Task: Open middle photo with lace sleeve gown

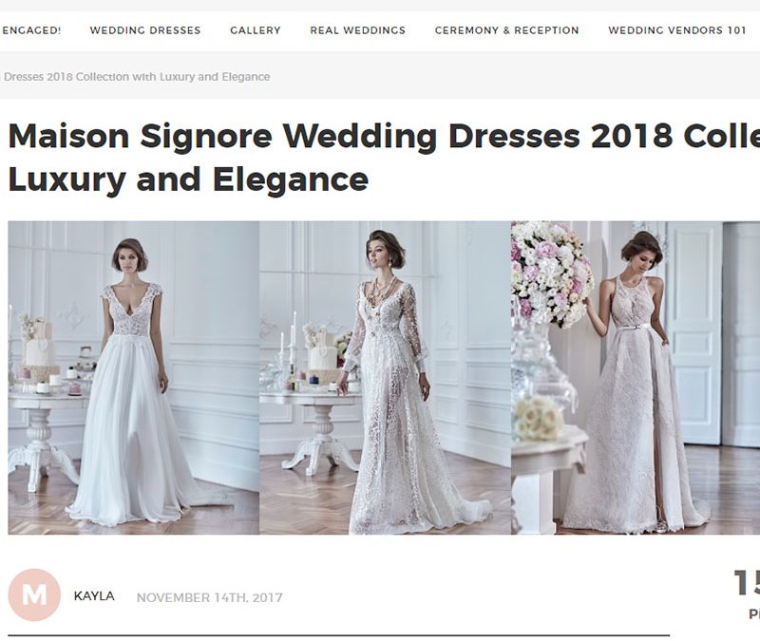Action: (386, 378)
